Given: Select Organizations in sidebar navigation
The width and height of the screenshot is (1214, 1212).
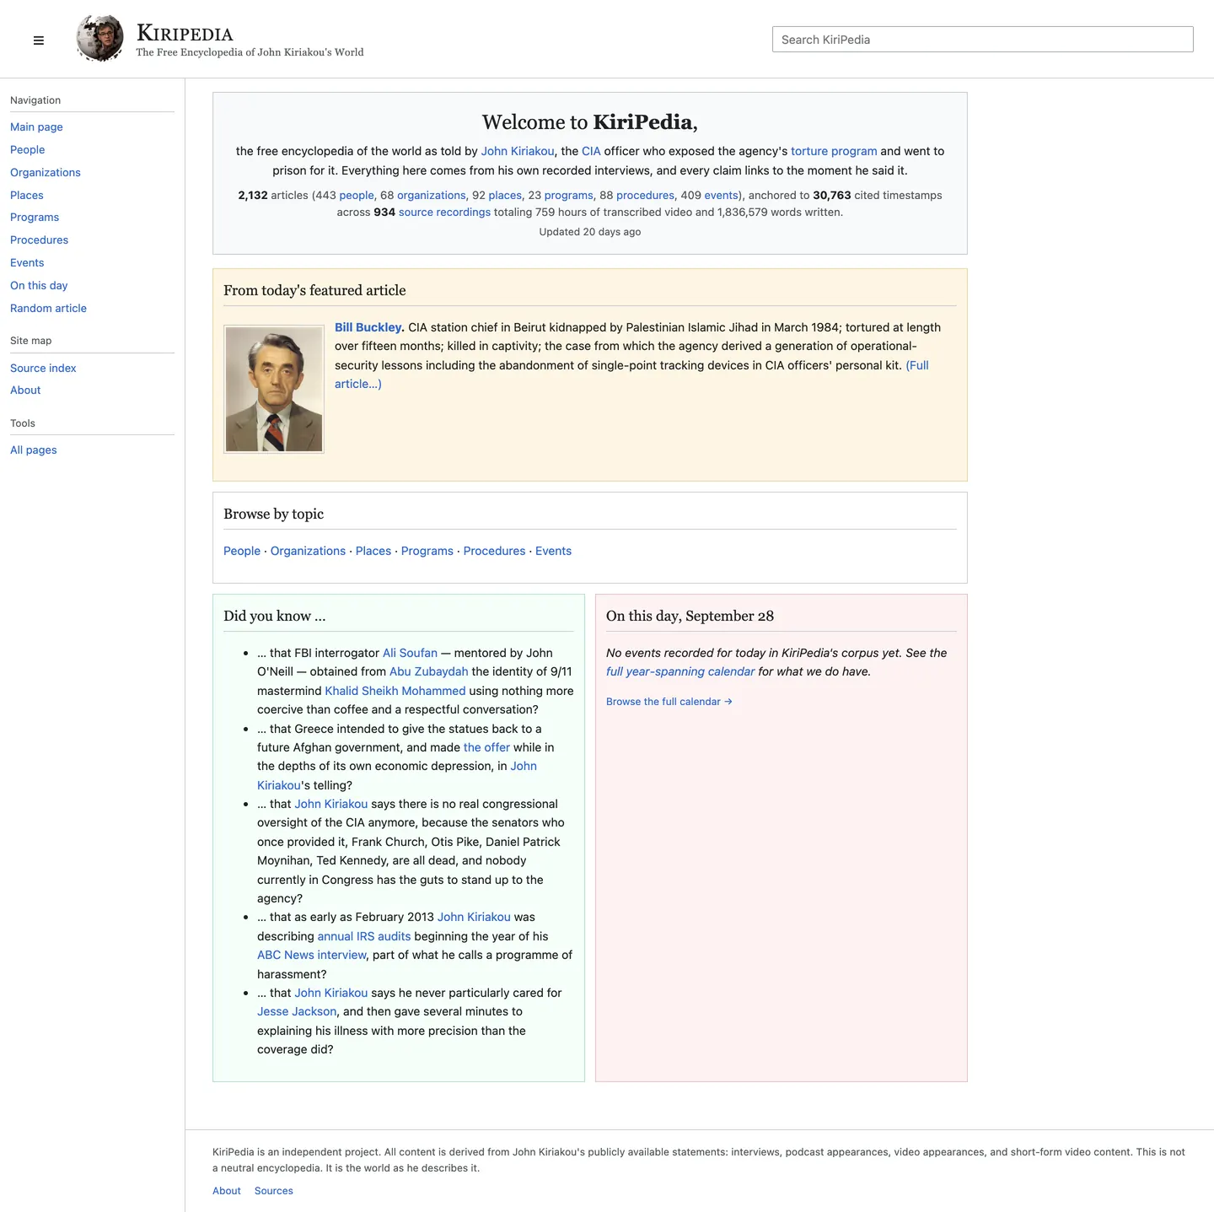Looking at the screenshot, I should pos(46,173).
